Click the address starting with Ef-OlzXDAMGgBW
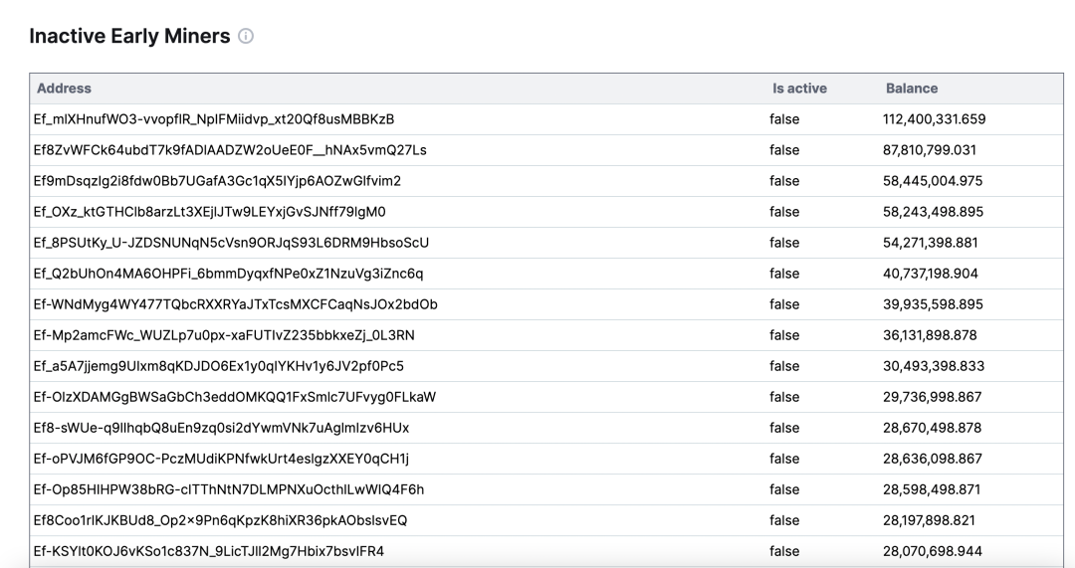Image resolution: width=1075 pixels, height=568 pixels. pos(234,397)
